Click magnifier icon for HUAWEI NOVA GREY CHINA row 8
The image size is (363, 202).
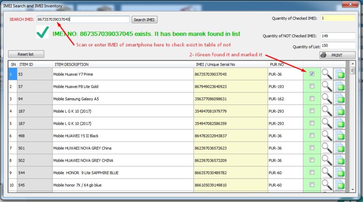click(x=327, y=160)
